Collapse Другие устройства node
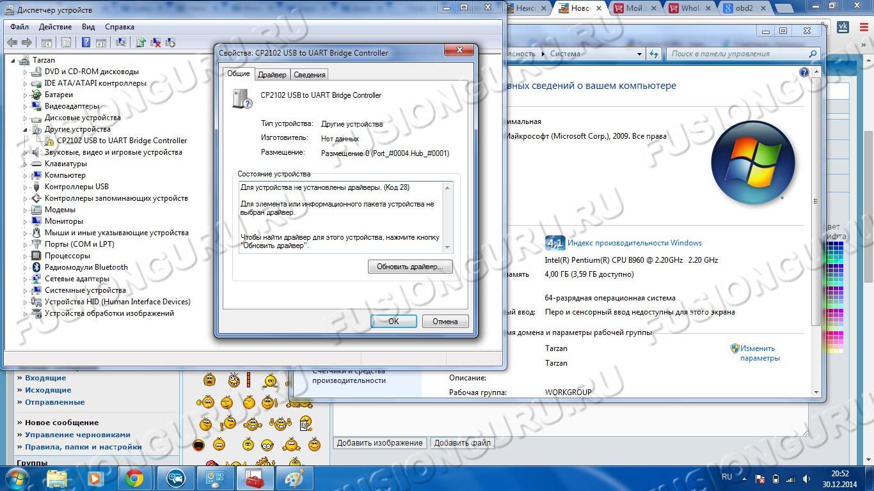874x491 pixels. coord(26,130)
